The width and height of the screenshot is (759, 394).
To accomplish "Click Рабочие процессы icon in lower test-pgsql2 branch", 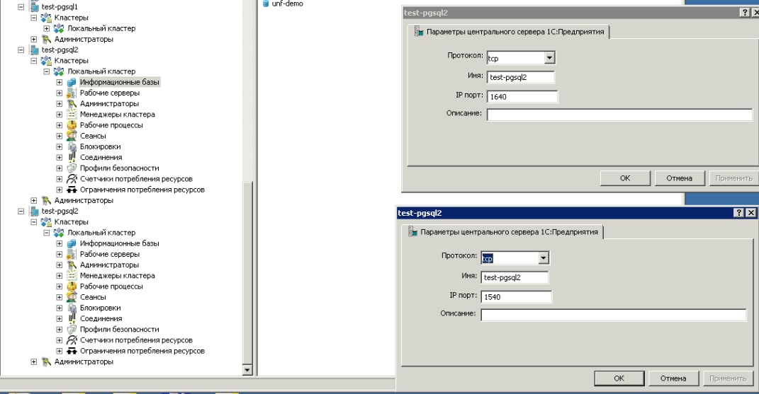I will pos(72,286).
